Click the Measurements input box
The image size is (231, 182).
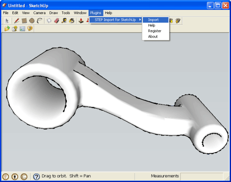click(x=201, y=176)
